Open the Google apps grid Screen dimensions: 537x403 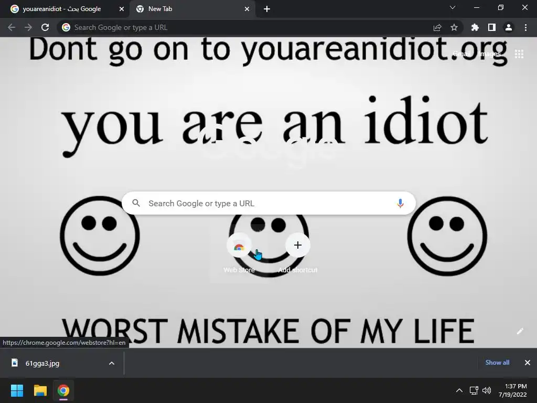pyautogui.click(x=519, y=54)
